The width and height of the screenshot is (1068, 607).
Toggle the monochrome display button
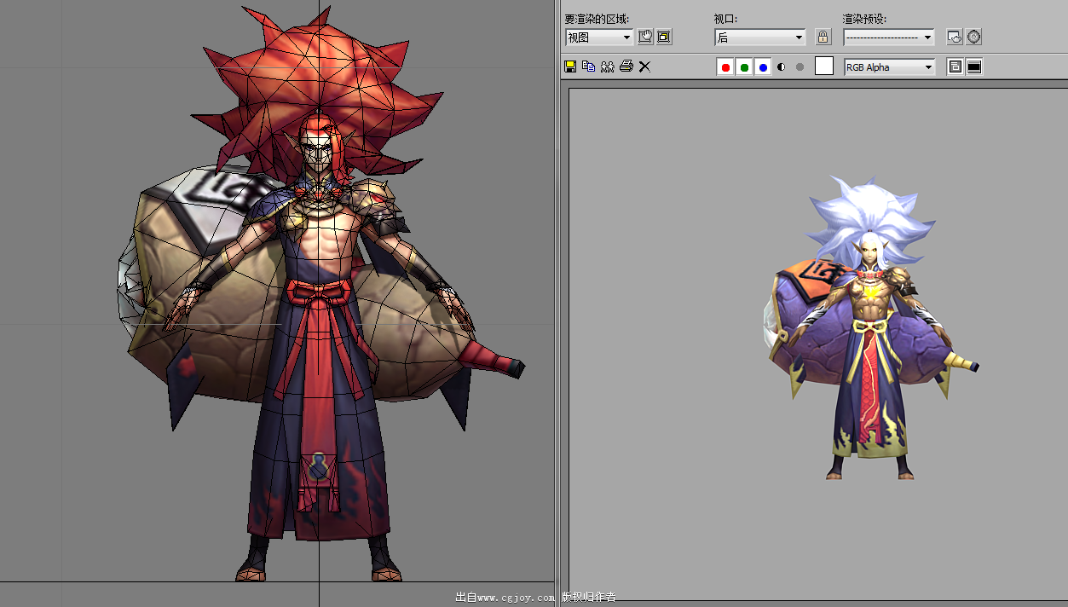click(x=800, y=67)
